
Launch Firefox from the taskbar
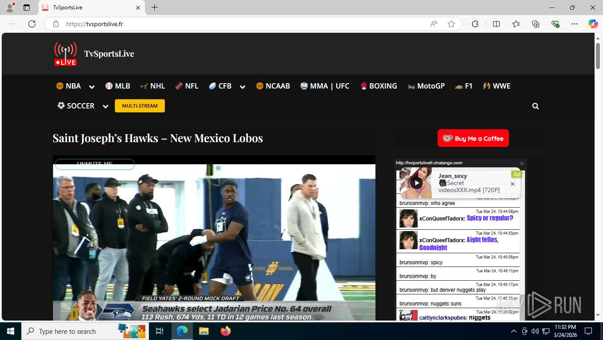click(226, 331)
